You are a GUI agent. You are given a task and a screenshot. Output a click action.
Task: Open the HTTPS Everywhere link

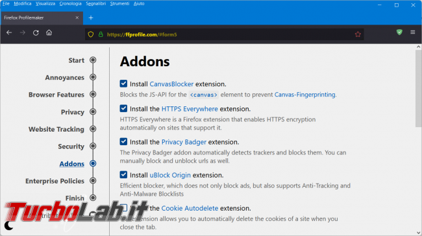point(190,109)
